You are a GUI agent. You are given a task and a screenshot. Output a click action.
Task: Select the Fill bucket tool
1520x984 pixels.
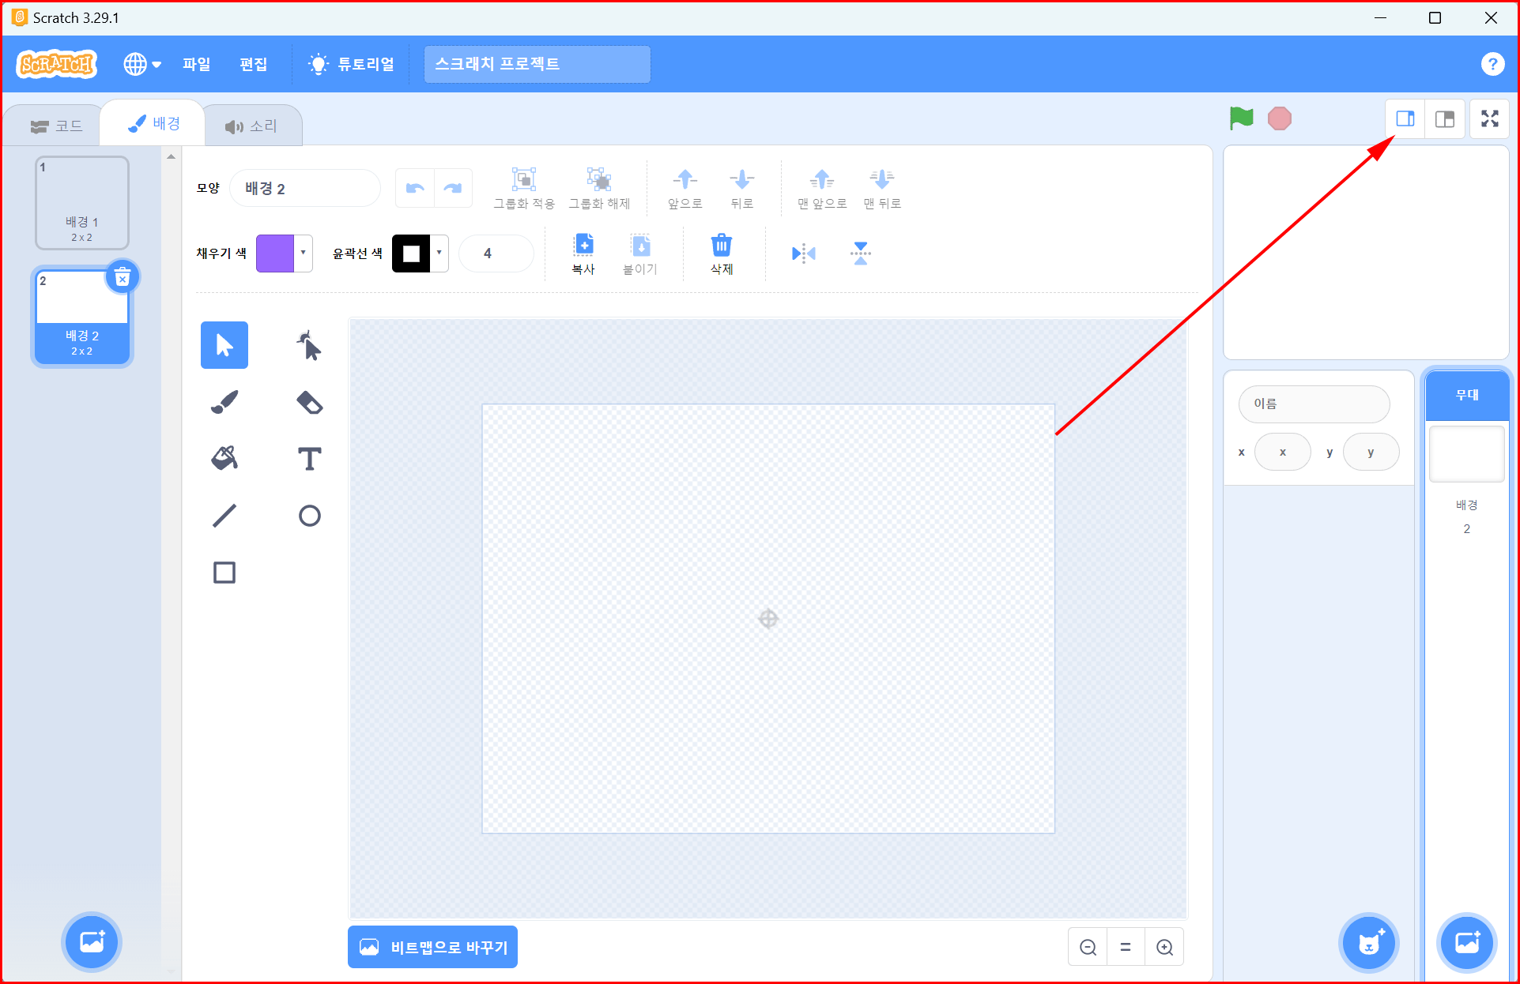(224, 459)
